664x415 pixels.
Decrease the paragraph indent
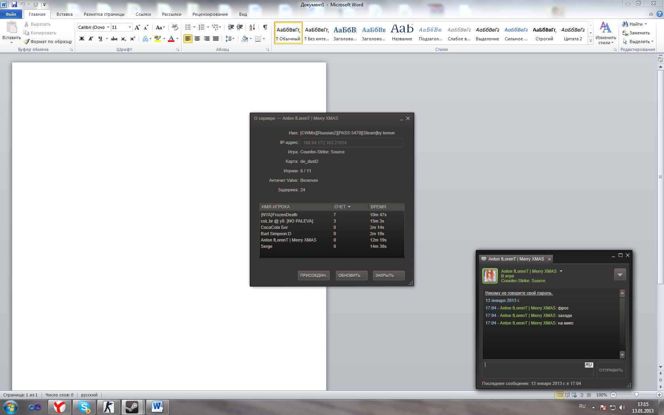[231, 27]
